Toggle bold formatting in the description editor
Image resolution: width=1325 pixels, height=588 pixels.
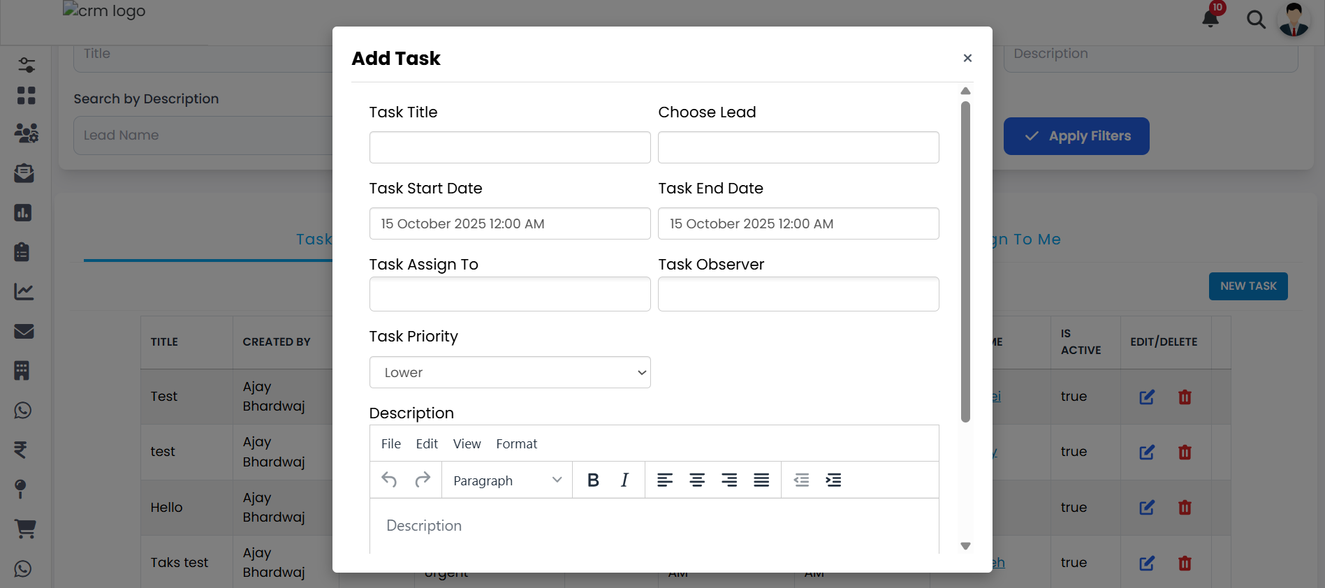[x=592, y=480]
